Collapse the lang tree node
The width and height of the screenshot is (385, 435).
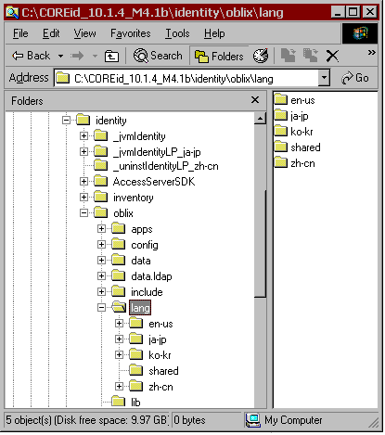(x=101, y=308)
